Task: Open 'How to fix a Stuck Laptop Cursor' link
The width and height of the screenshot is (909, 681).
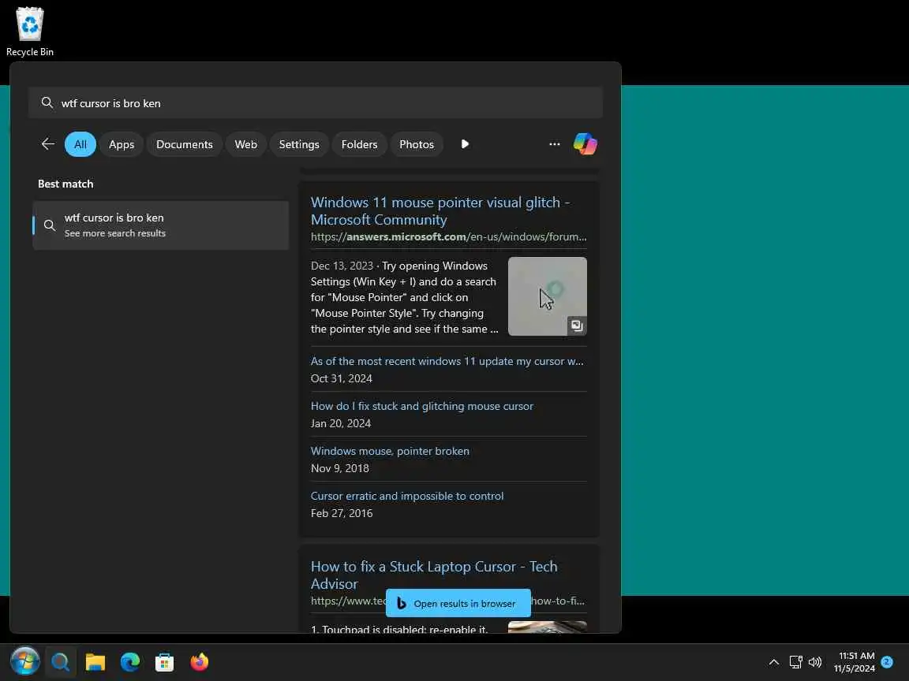Action: click(434, 575)
